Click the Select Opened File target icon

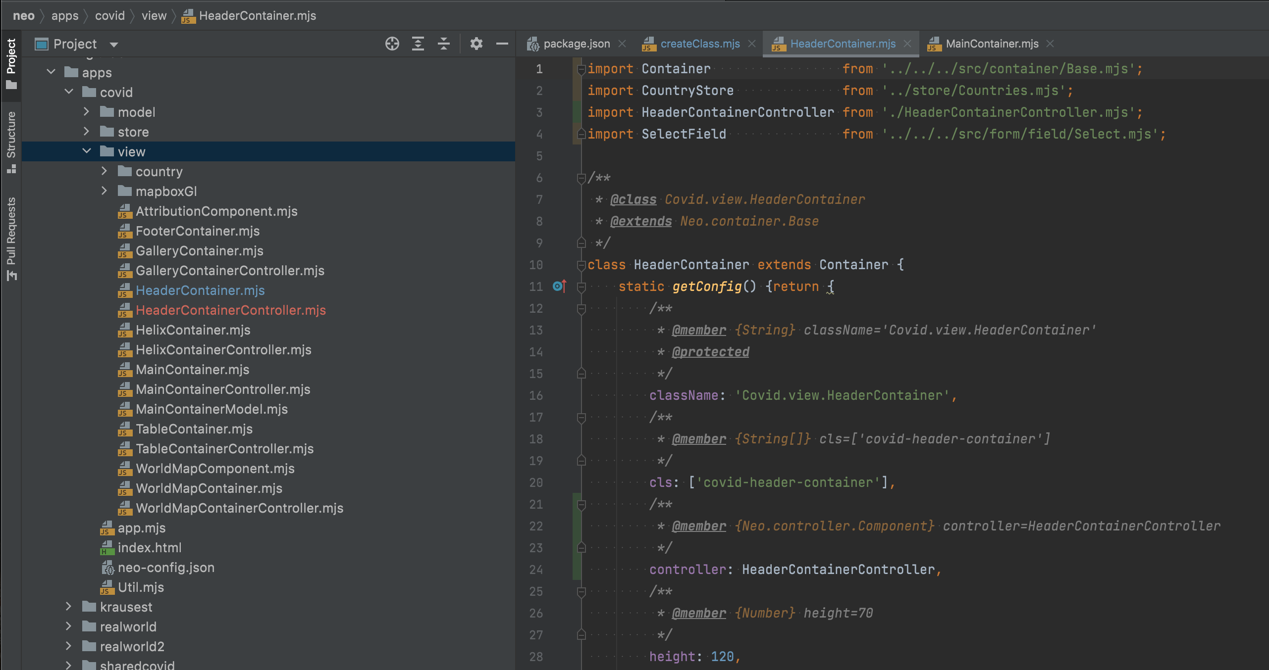tap(392, 44)
